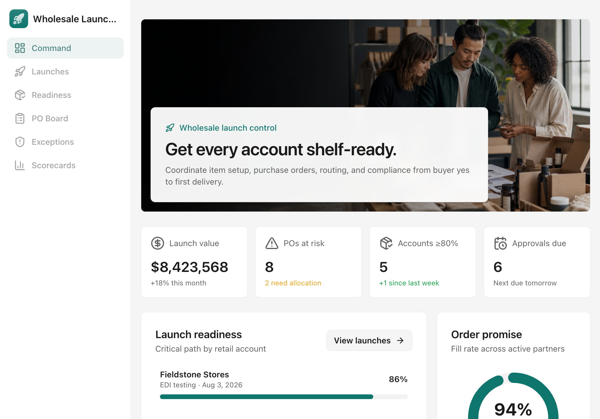Screen dimensions: 600x419
Task: Click the warning triangle on POs at risk
Action: coord(272,243)
